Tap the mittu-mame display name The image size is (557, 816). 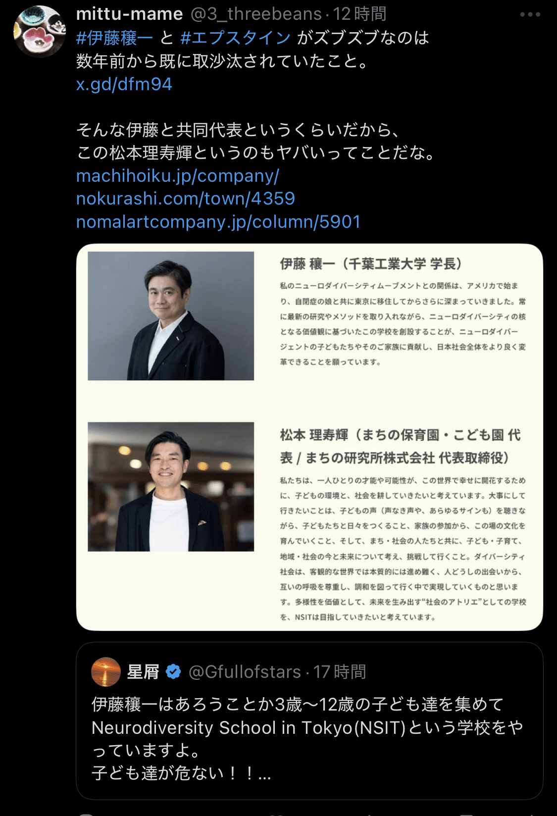(x=130, y=14)
